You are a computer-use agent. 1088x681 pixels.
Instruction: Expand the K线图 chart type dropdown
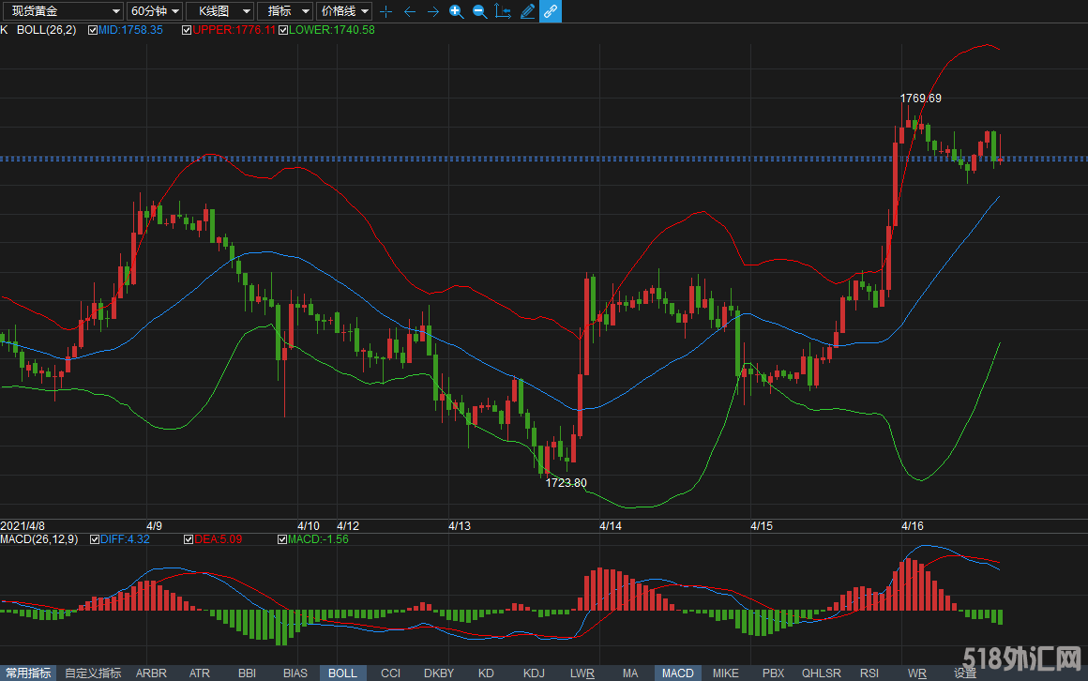tap(219, 11)
